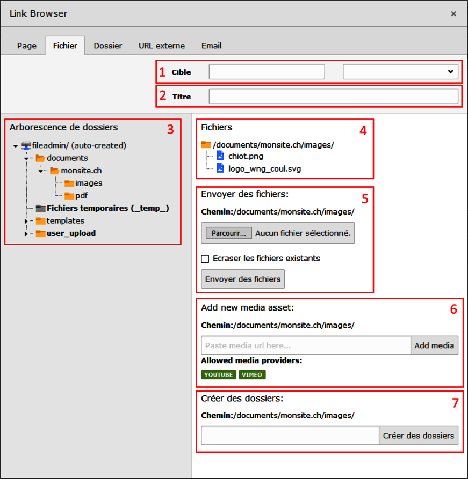
Task: Click the Paste media url field
Action: point(306,345)
